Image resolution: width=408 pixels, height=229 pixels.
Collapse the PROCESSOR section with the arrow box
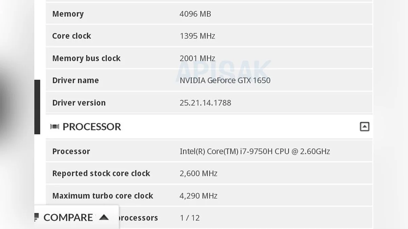pyautogui.click(x=364, y=127)
